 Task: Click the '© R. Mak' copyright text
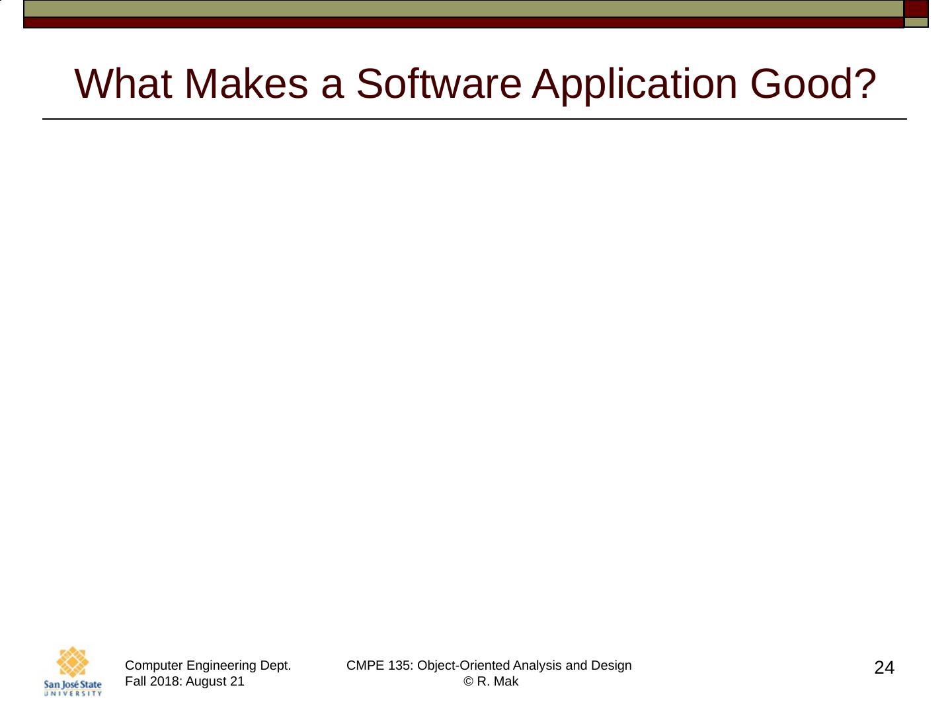pyautogui.click(x=491, y=681)
